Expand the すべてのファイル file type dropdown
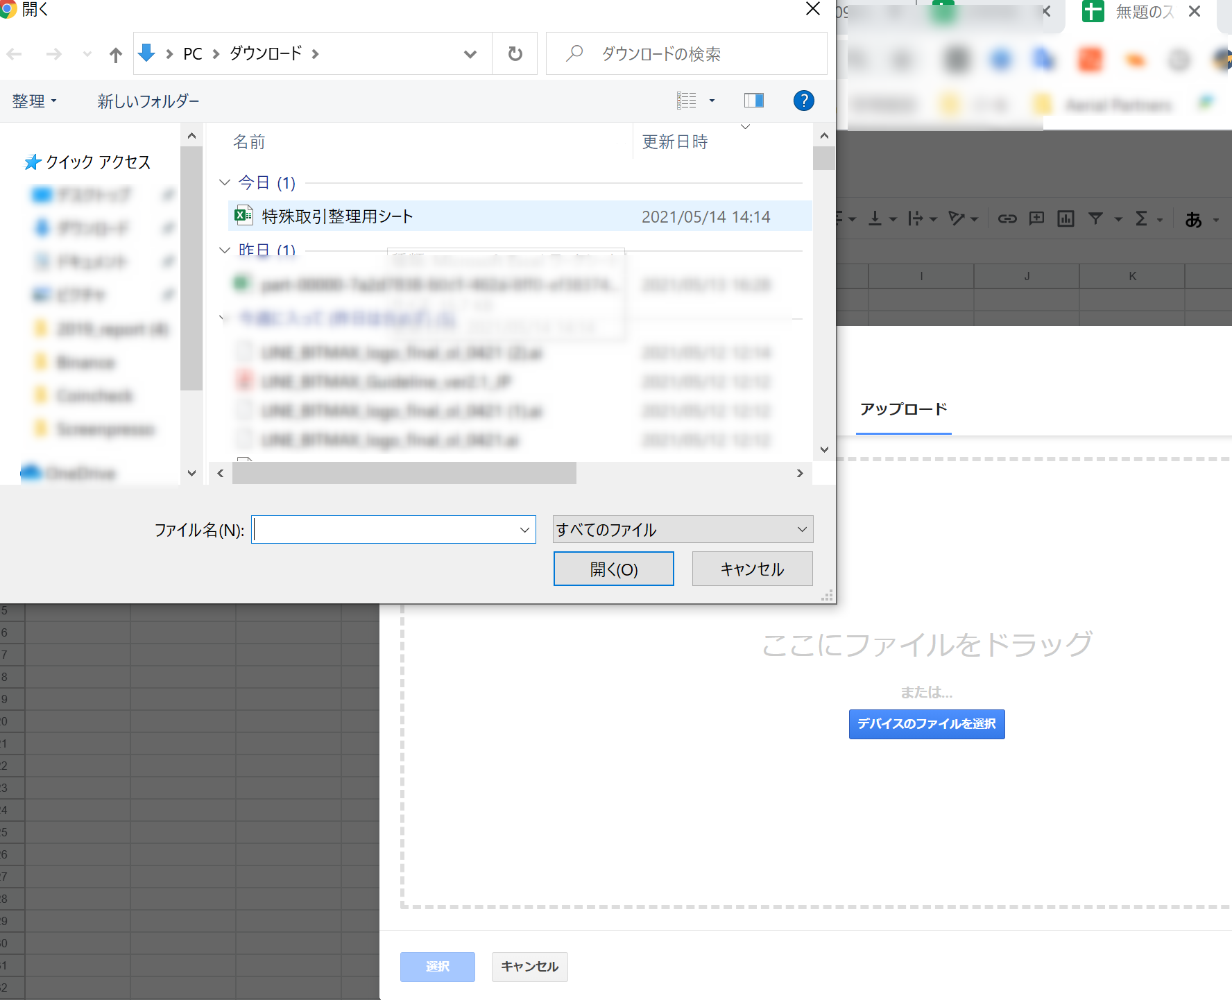This screenshot has width=1232, height=1000. point(683,530)
